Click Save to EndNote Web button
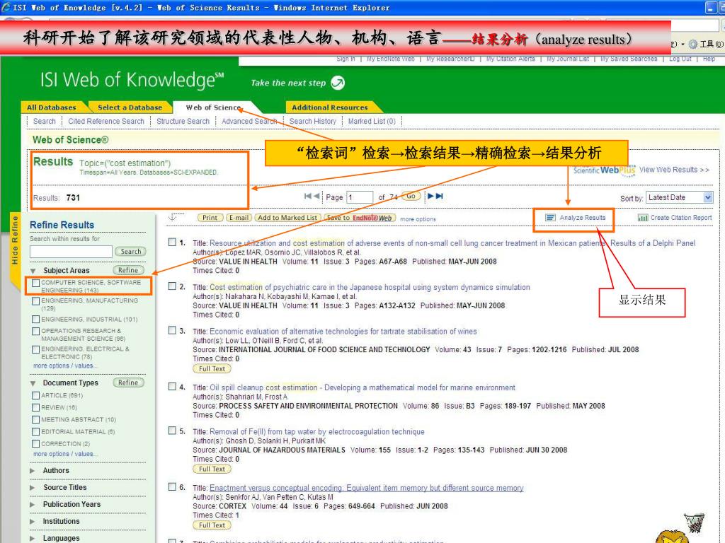725x543 pixels. tap(360, 218)
